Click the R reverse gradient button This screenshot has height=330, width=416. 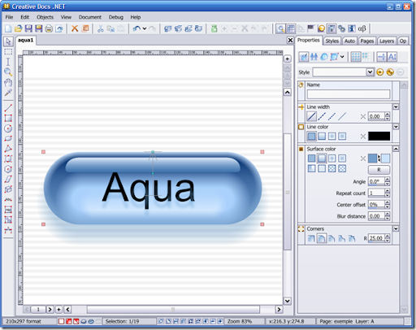point(379,170)
